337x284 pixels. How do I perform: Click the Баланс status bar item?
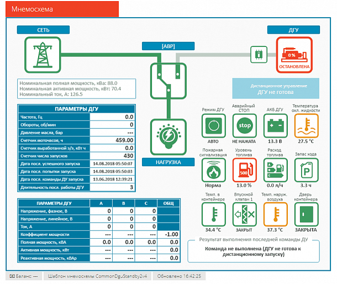(x=24, y=276)
